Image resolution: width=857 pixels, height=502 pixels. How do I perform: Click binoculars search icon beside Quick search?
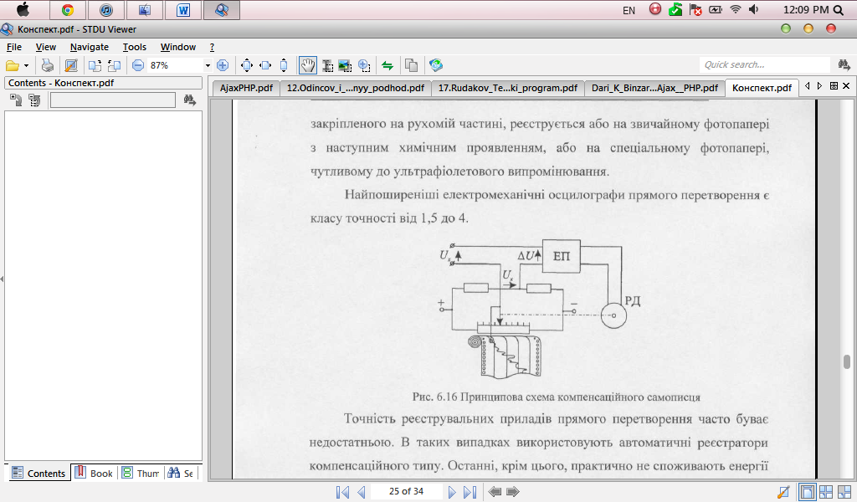coord(844,65)
